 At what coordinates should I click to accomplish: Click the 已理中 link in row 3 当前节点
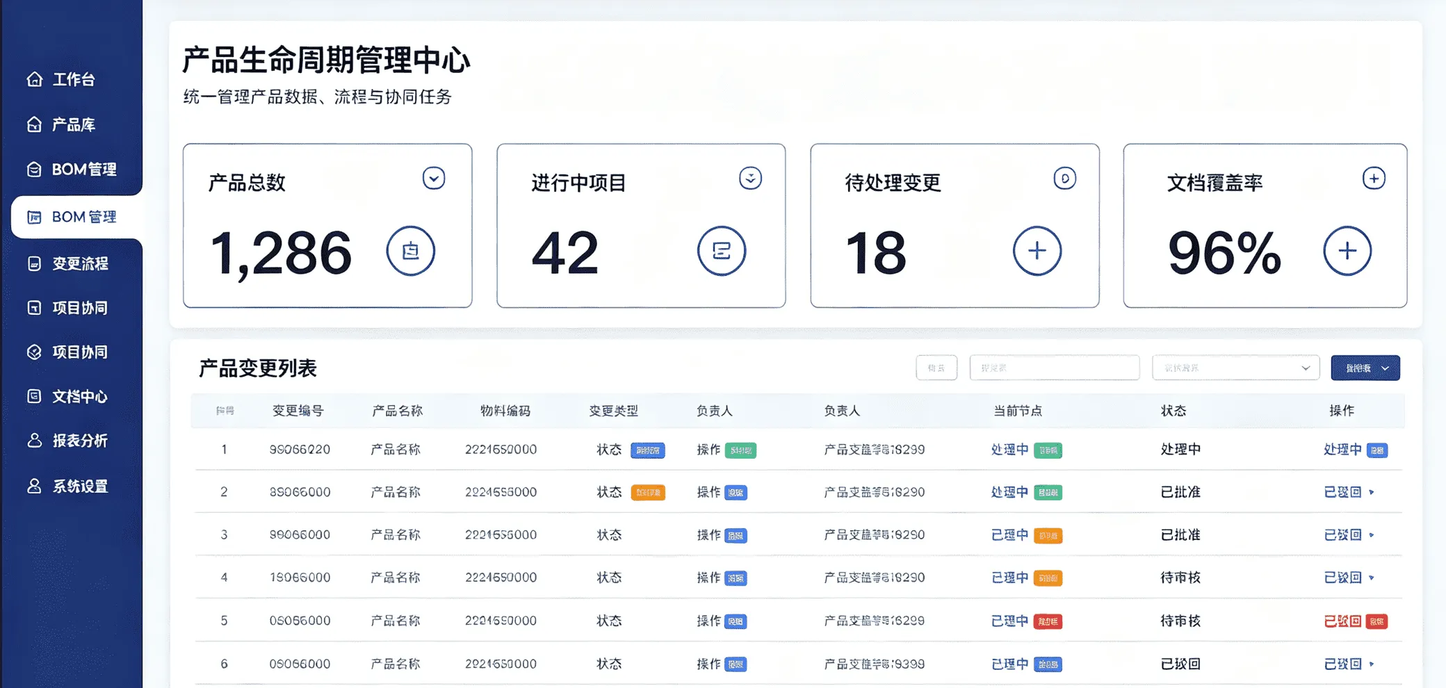click(x=1009, y=535)
